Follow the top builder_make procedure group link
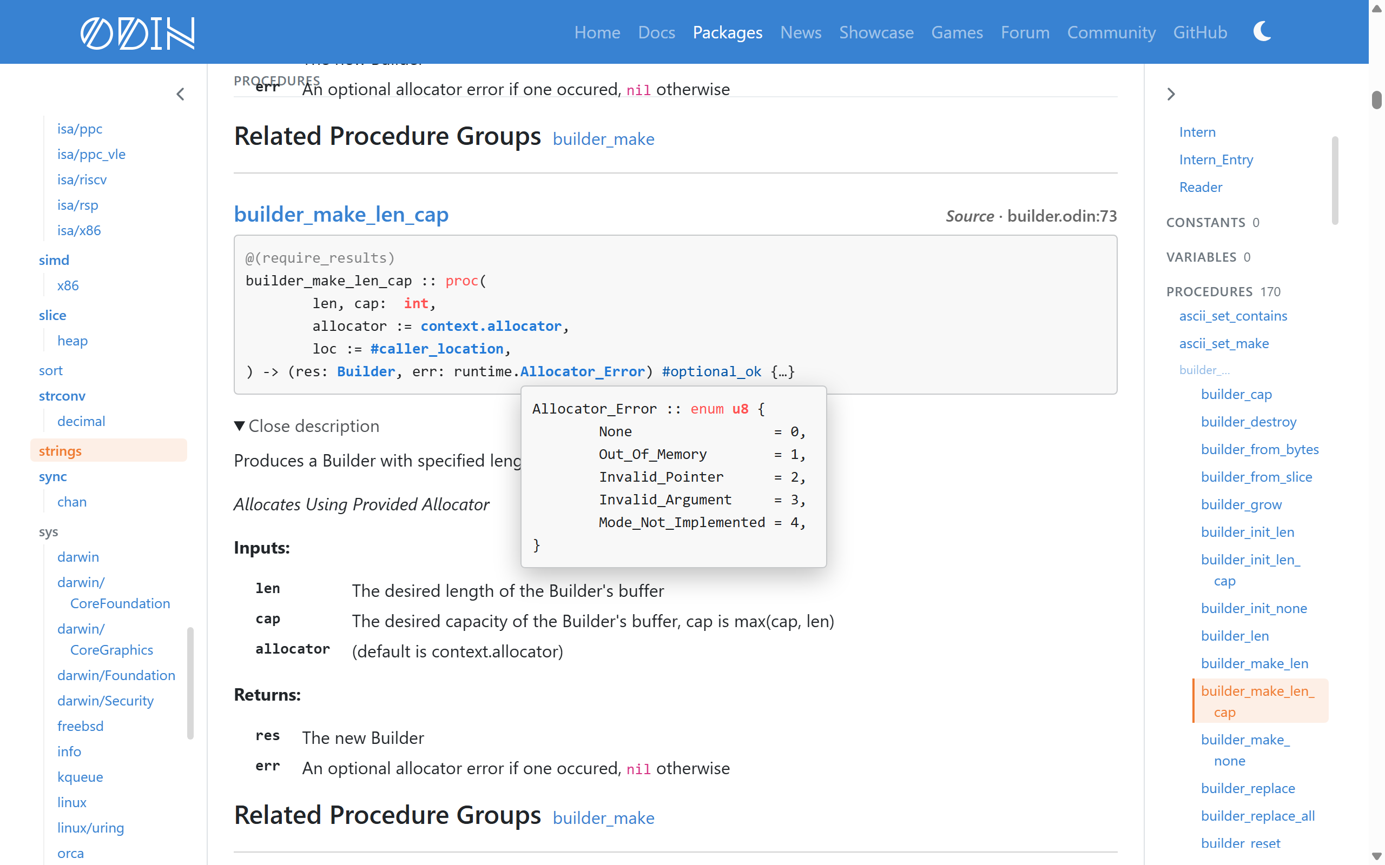Screen dimensions: 1385x865 click(x=603, y=139)
